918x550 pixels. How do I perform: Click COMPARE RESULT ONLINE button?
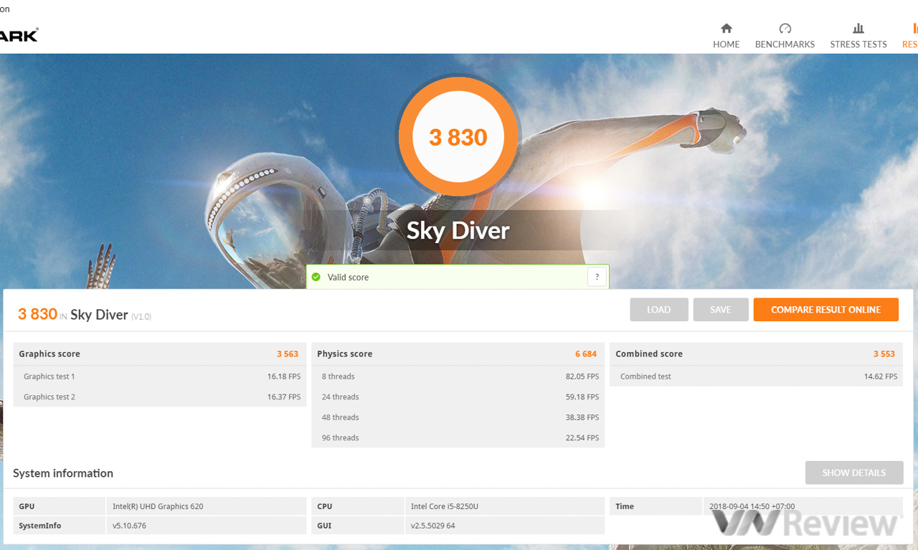pos(826,310)
